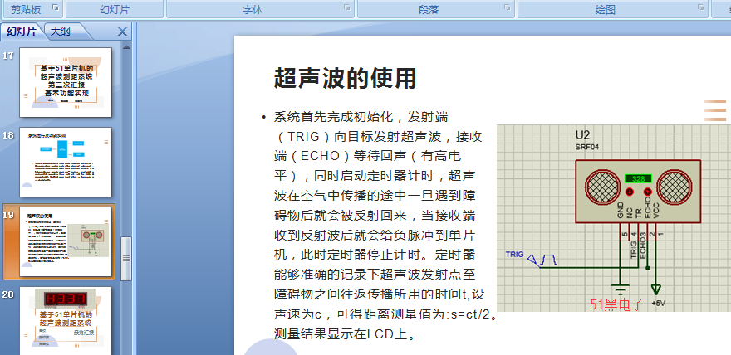The image size is (731, 355).
Task: Click the slide title 超声波的使用
Action: (x=345, y=78)
